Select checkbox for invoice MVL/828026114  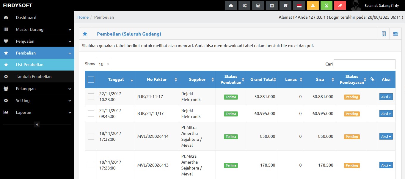[x=91, y=136]
